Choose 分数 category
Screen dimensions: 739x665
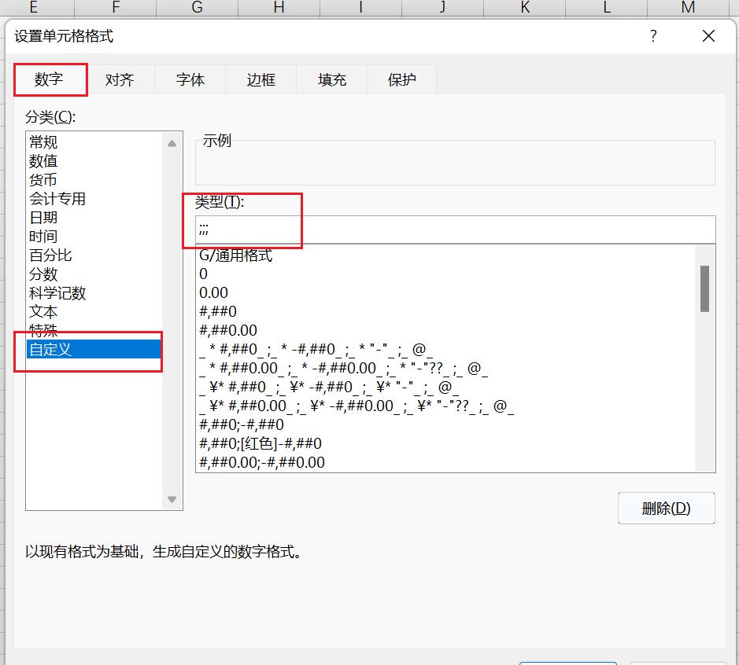pyautogui.click(x=94, y=274)
